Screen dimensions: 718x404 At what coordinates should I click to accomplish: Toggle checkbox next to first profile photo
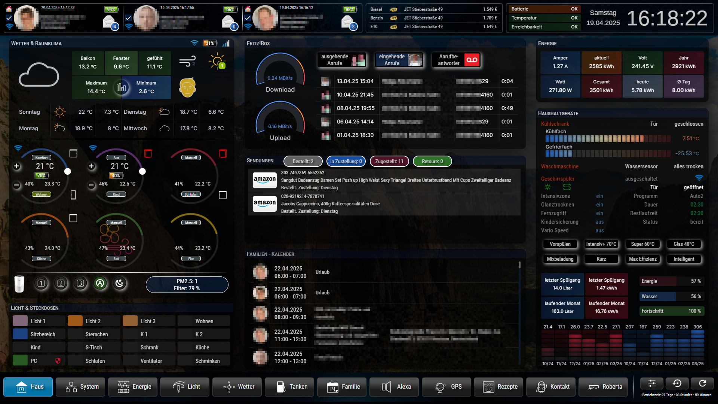pos(9,18)
